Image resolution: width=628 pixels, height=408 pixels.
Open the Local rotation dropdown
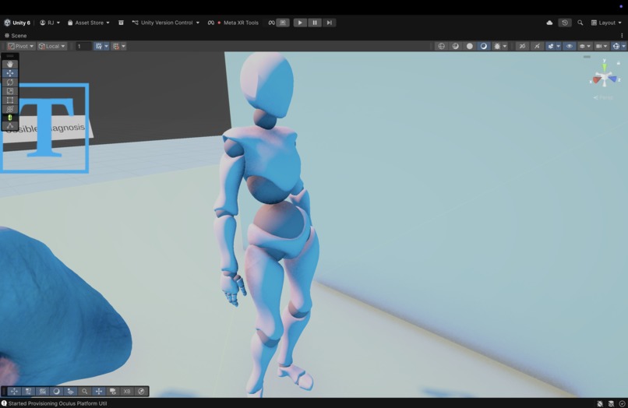(51, 46)
